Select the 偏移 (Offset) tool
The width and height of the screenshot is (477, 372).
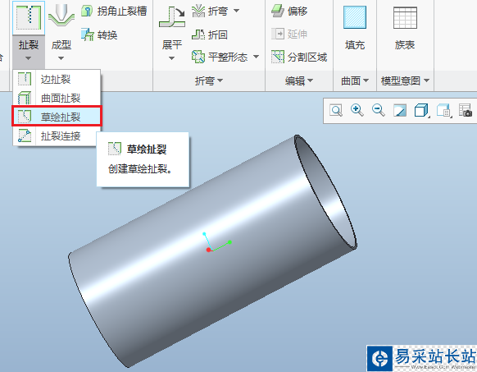click(289, 11)
